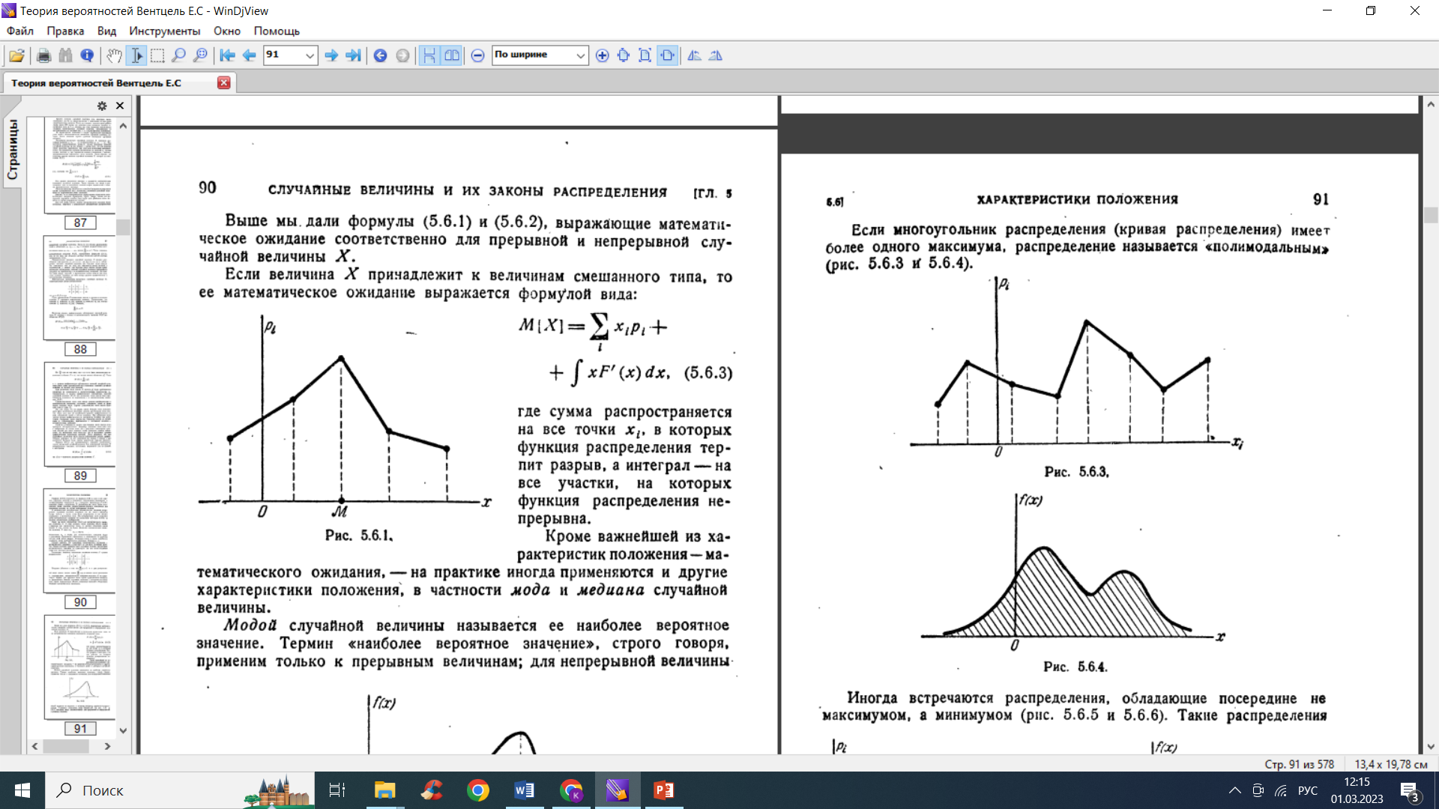The image size is (1439, 809).
Task: Show hidden tray icons chevron
Action: click(1235, 790)
